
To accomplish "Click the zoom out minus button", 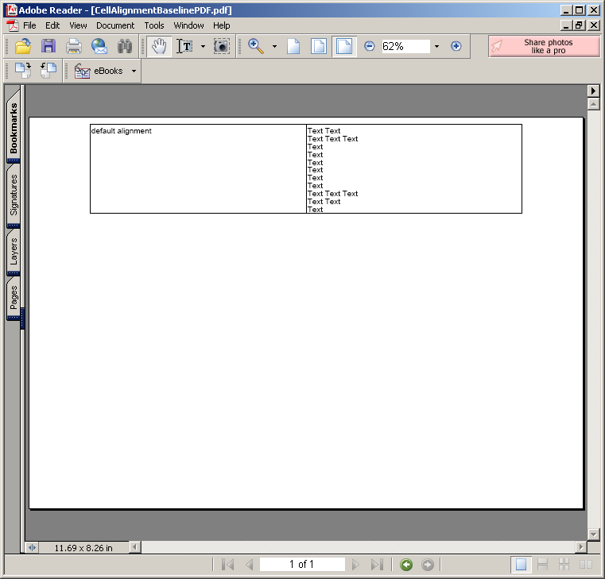I will tap(369, 46).
